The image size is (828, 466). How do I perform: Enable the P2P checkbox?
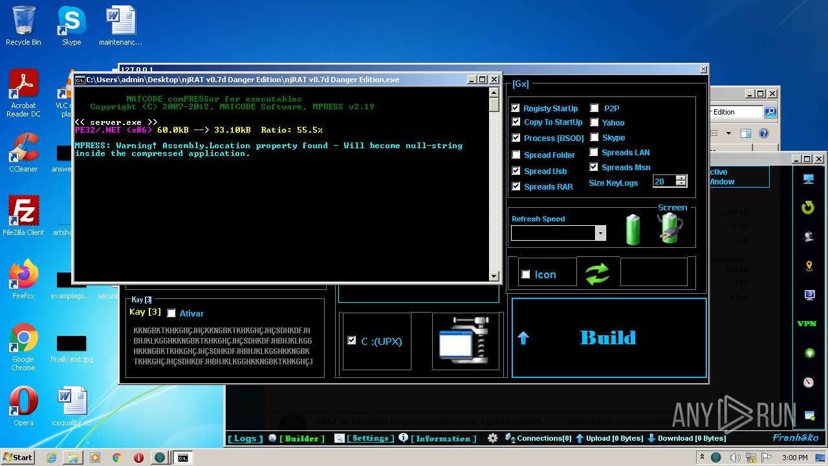pos(594,108)
